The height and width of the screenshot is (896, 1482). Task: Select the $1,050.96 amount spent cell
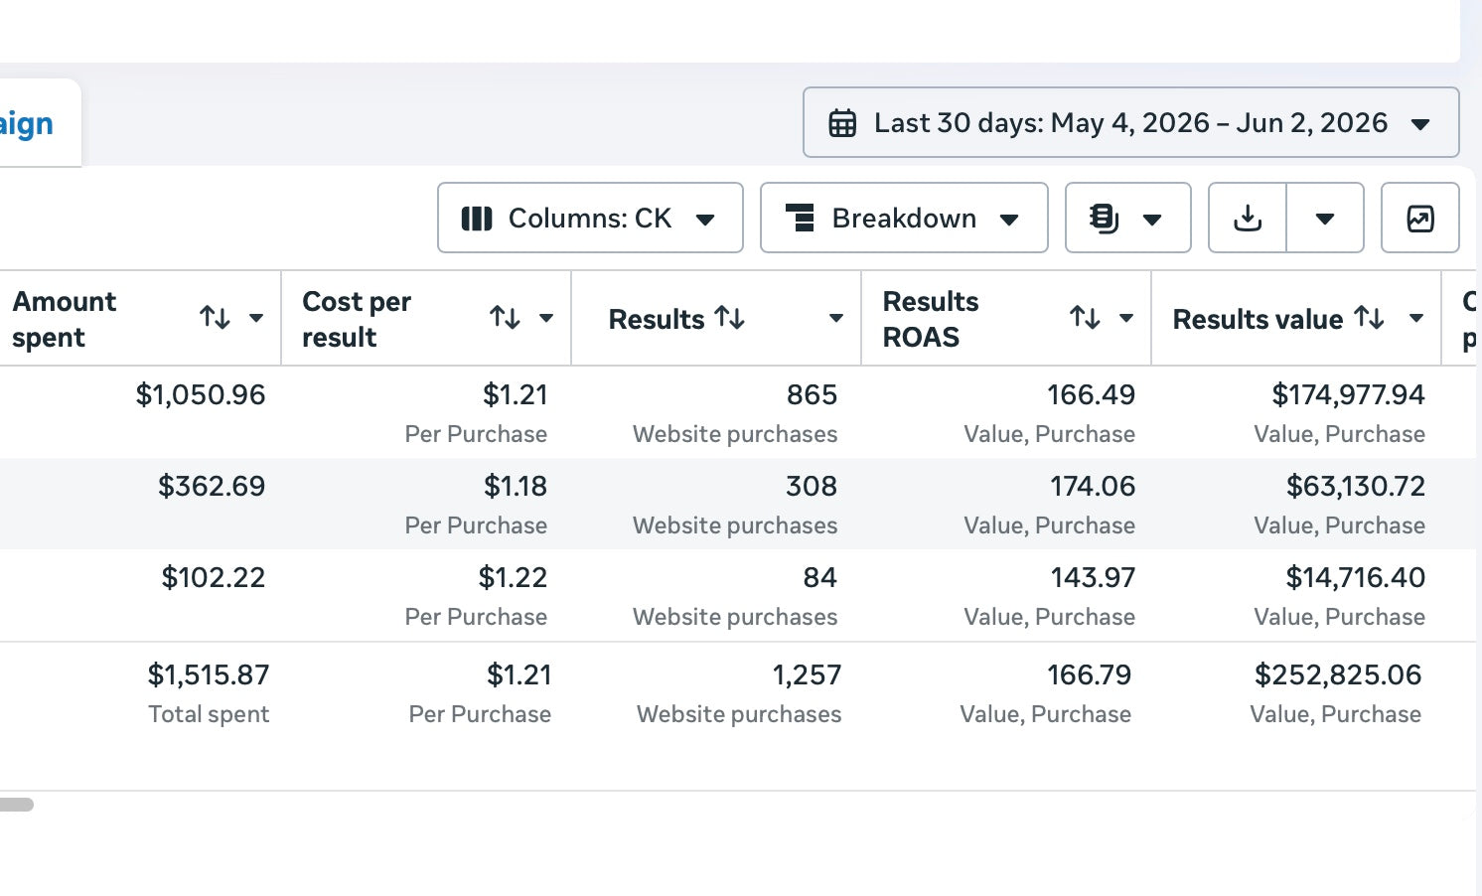[x=201, y=394]
